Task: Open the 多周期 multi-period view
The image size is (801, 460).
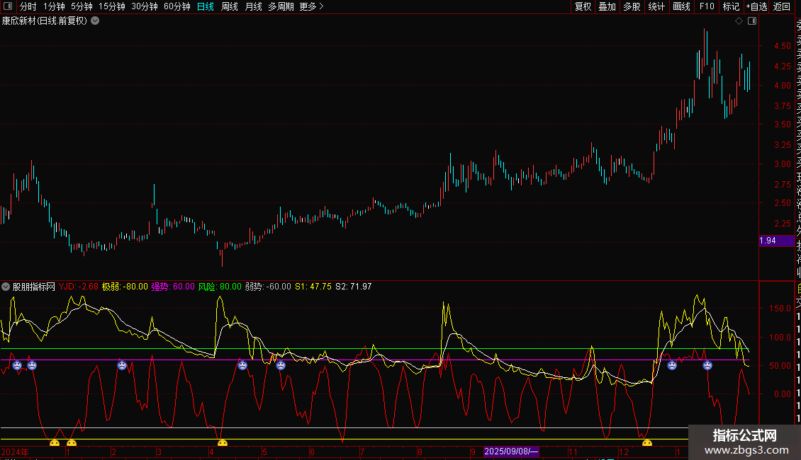Action: click(x=281, y=7)
